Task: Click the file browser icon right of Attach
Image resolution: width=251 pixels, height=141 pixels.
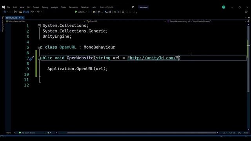Action: click(x=94, y=12)
